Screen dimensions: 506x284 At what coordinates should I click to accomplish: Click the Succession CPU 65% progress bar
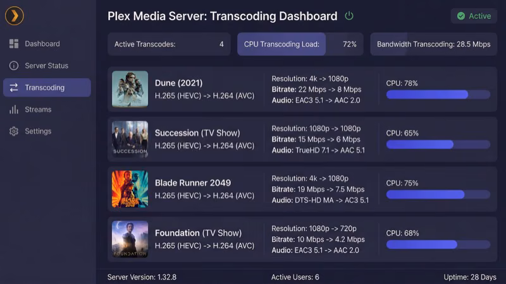click(x=438, y=145)
